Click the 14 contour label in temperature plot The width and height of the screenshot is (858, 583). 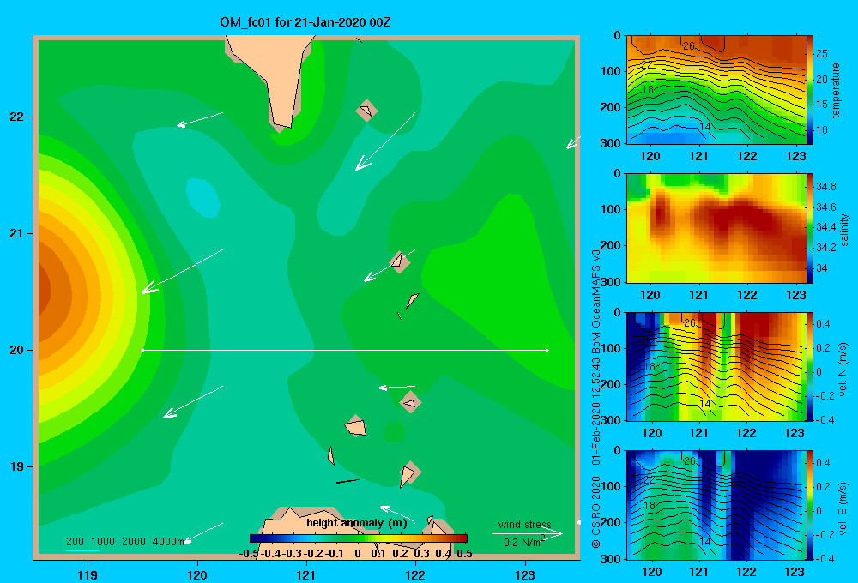click(x=704, y=127)
